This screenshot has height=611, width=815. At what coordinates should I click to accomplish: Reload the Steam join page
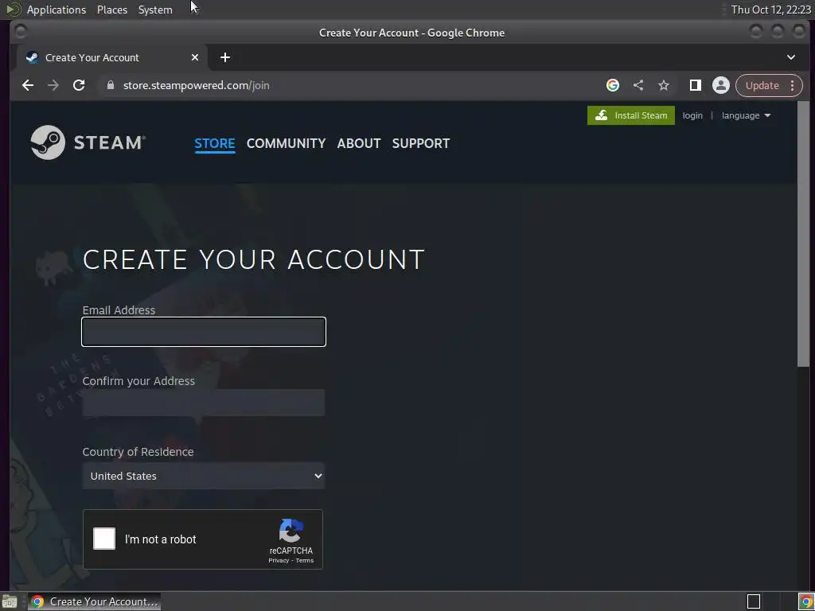pyautogui.click(x=79, y=85)
